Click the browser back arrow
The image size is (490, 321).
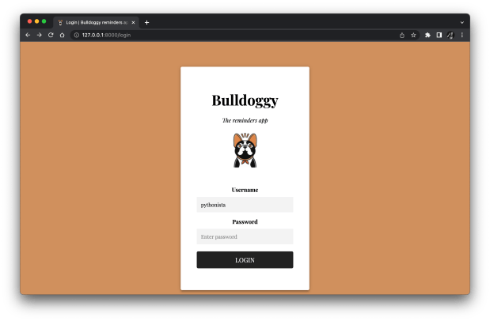(28, 35)
